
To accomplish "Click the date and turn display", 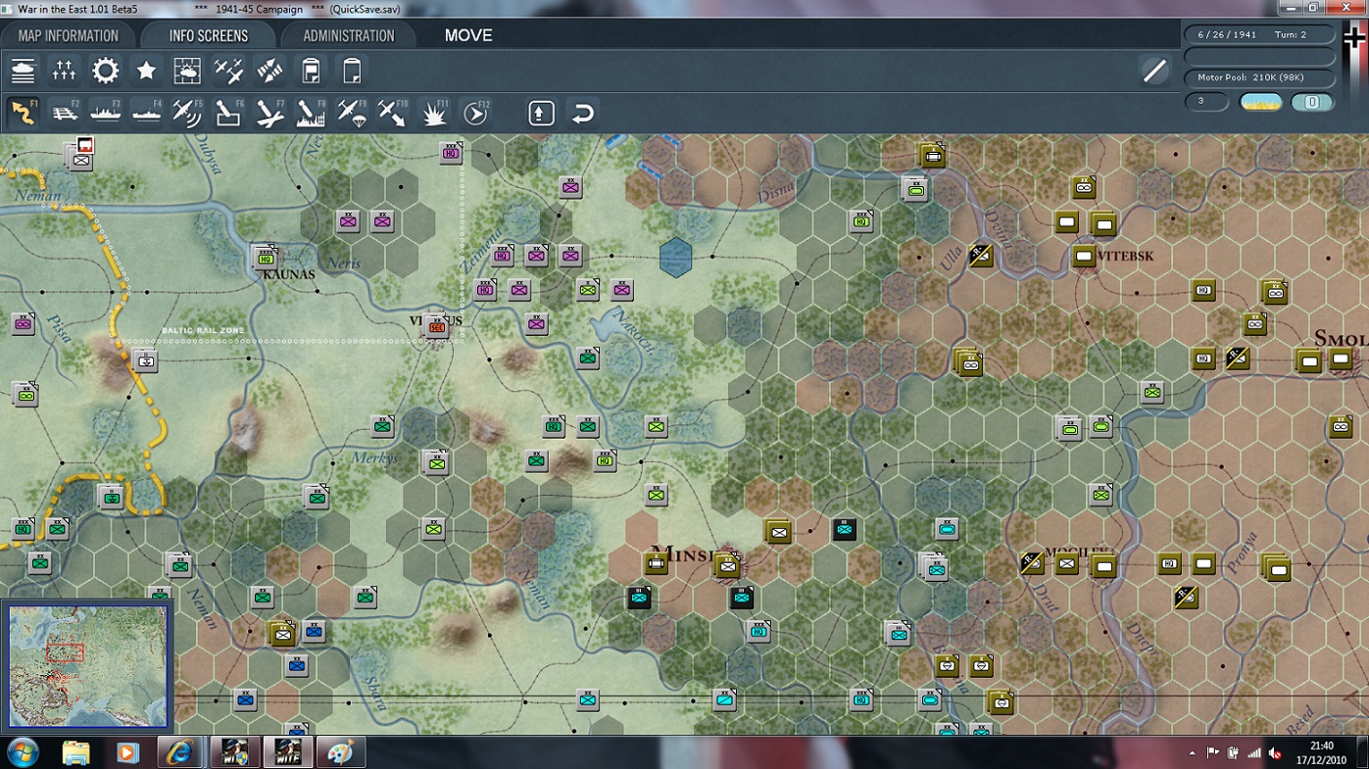I will (1259, 35).
